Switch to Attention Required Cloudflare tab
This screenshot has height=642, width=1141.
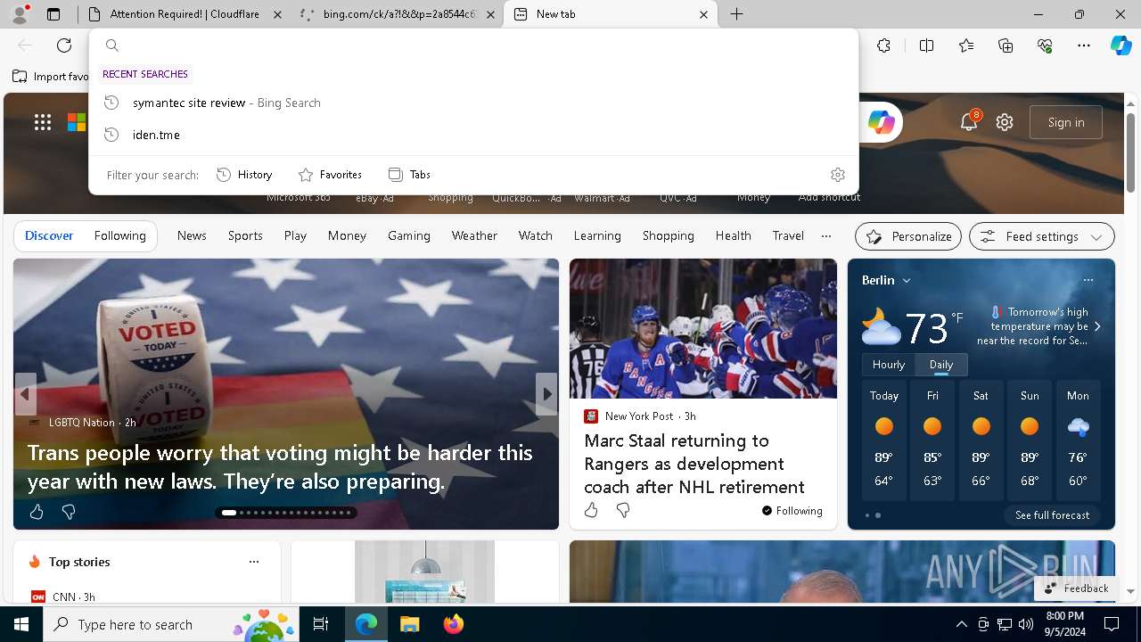click(184, 14)
